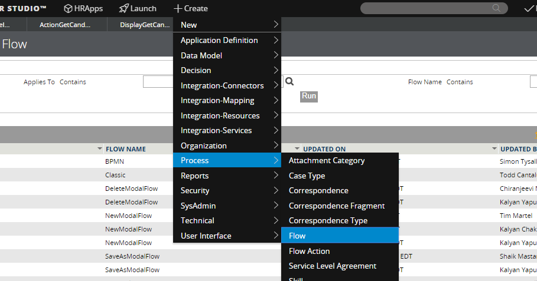Open the FLOW NAME column filter arrow
Viewport: 537px width, 281px height.
pos(100,148)
